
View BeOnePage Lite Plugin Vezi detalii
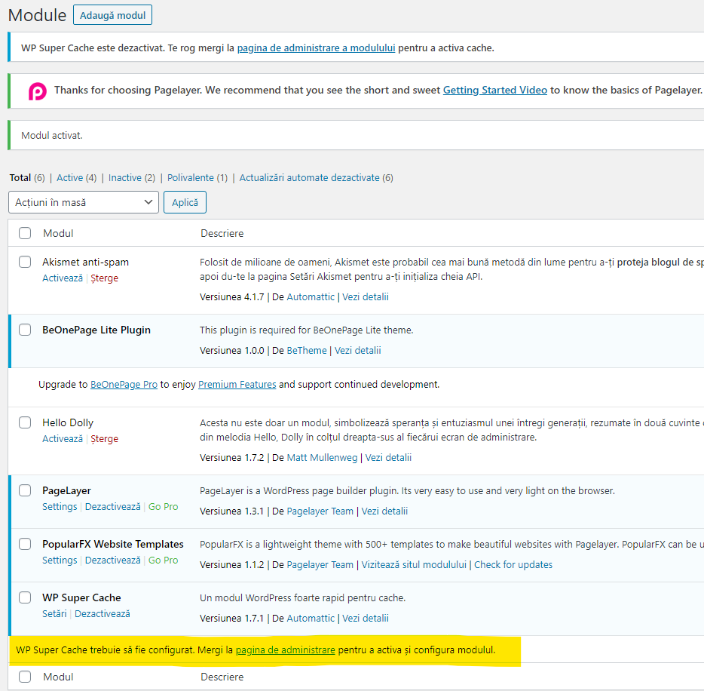coord(357,351)
